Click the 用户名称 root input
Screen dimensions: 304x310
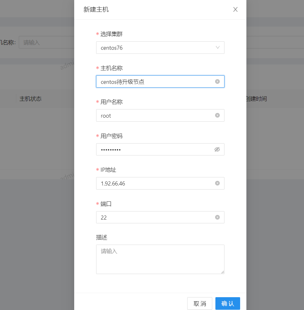[157, 115]
